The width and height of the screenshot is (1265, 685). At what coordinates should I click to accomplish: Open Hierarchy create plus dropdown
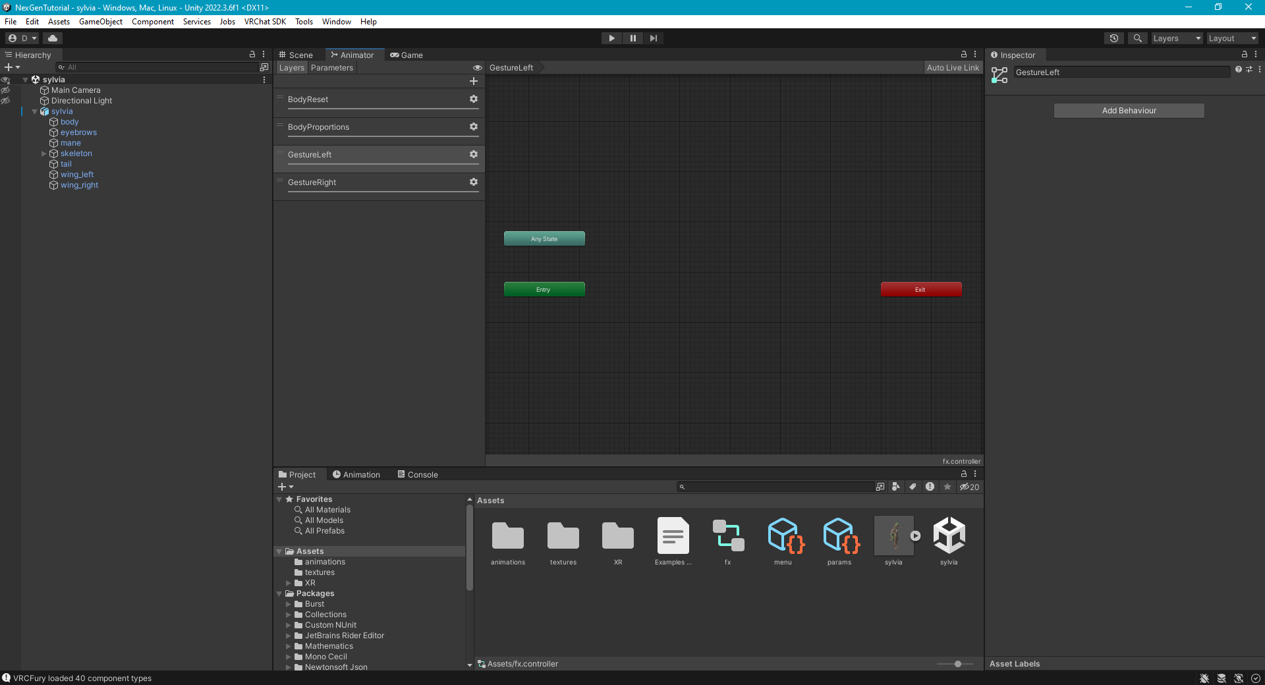[x=13, y=67]
